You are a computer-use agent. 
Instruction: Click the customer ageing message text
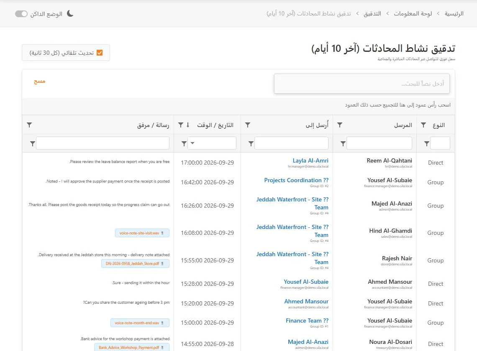click(126, 303)
